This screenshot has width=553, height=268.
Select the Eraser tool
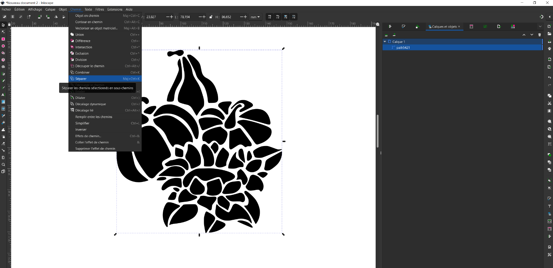3,144
